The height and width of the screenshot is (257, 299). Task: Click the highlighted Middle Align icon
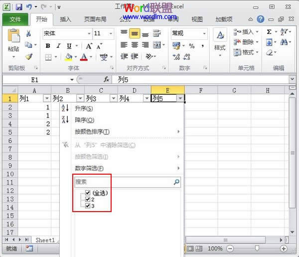coord(135,33)
